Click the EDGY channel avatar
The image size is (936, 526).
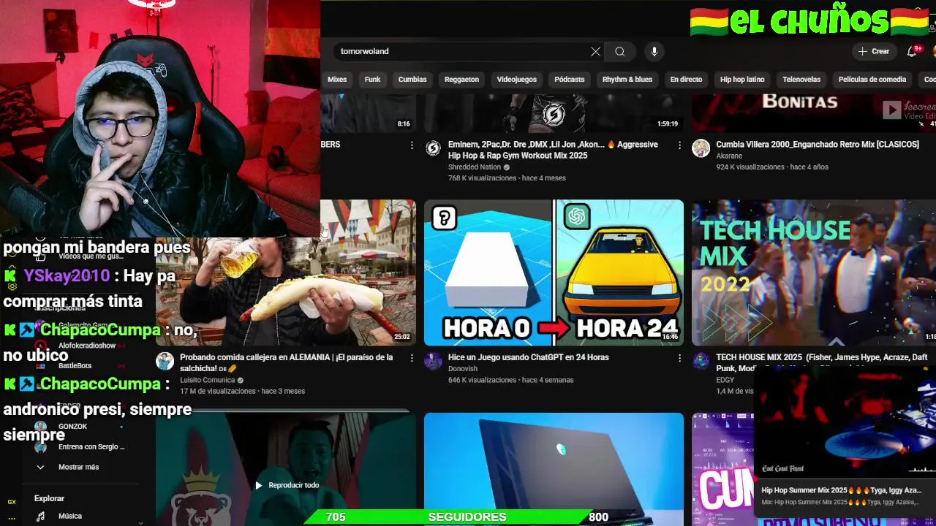701,361
